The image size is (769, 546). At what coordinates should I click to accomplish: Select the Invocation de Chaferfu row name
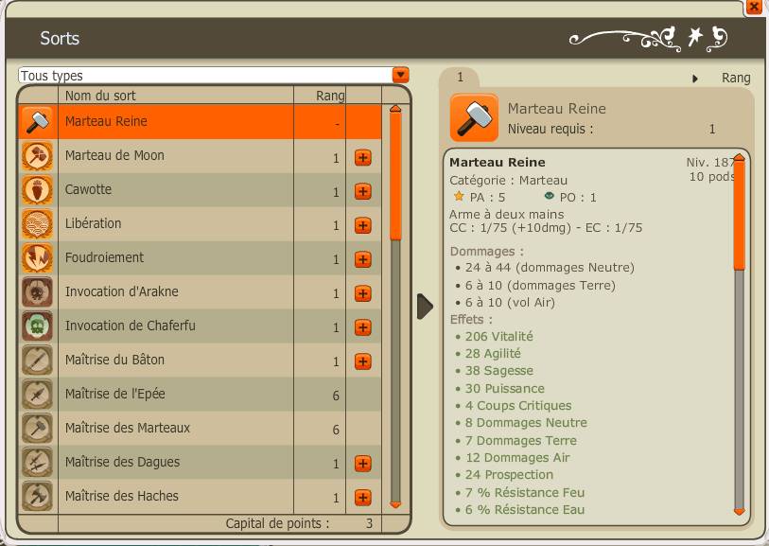(x=130, y=326)
